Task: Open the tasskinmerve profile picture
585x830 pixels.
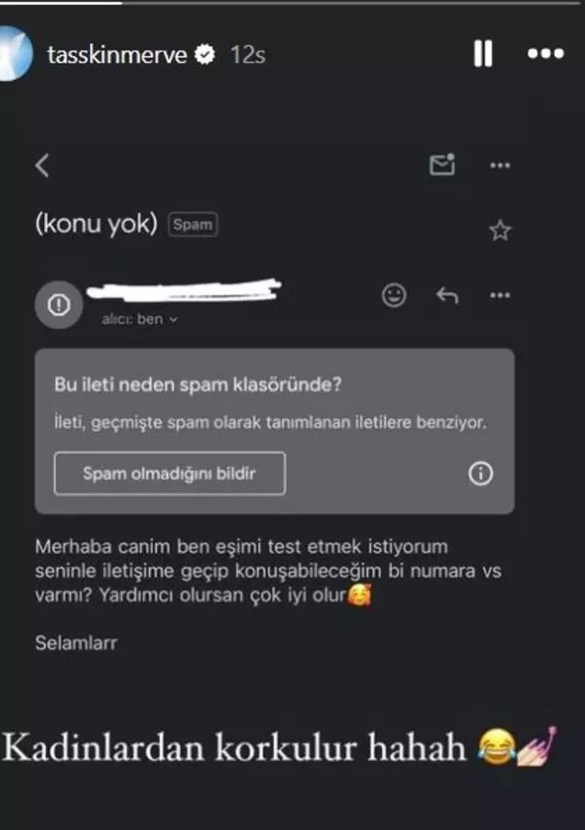Action: coord(16,53)
